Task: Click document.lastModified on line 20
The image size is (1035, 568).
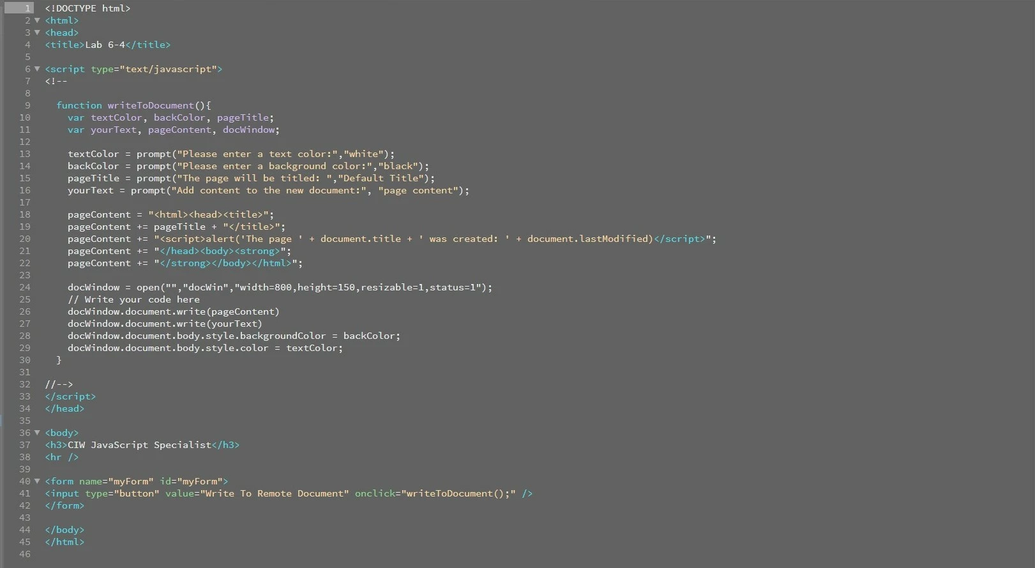Action: click(587, 239)
